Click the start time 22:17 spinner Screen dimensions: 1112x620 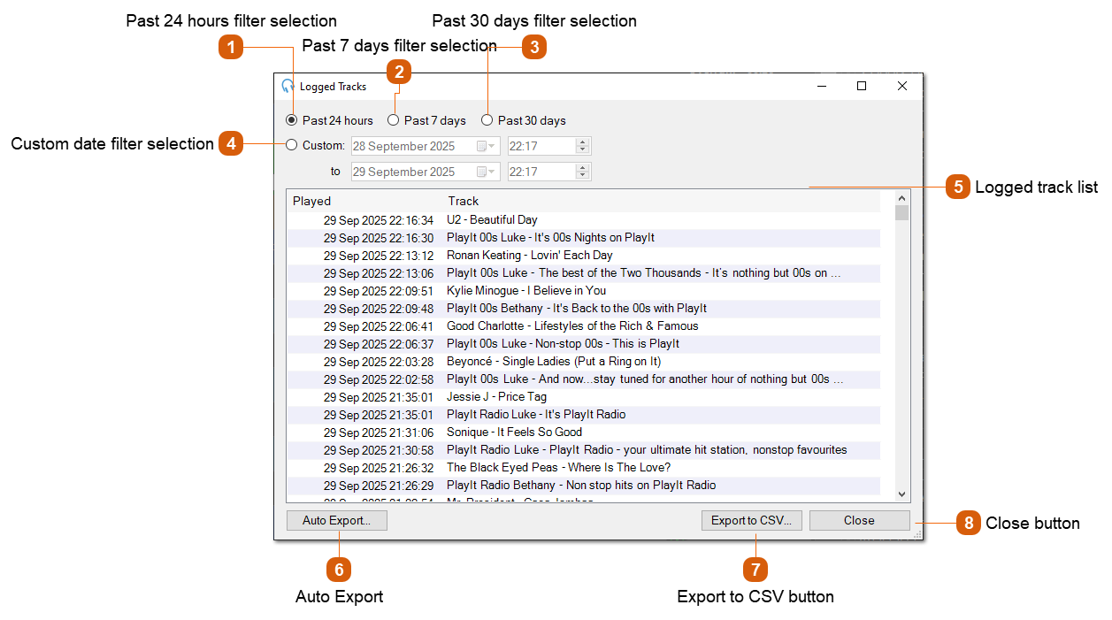(x=582, y=146)
